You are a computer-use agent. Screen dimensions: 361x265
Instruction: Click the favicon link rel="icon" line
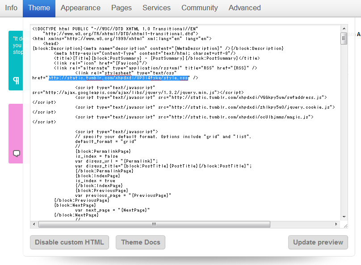point(101,63)
